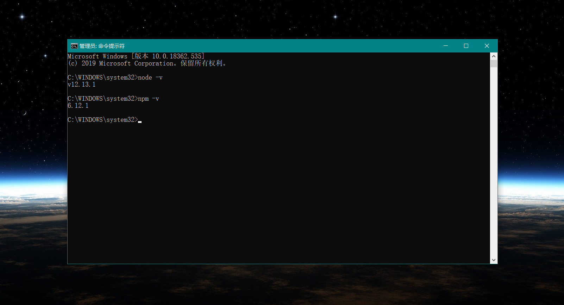Maximize the Command Prompt window
564x305 pixels.
click(x=466, y=46)
